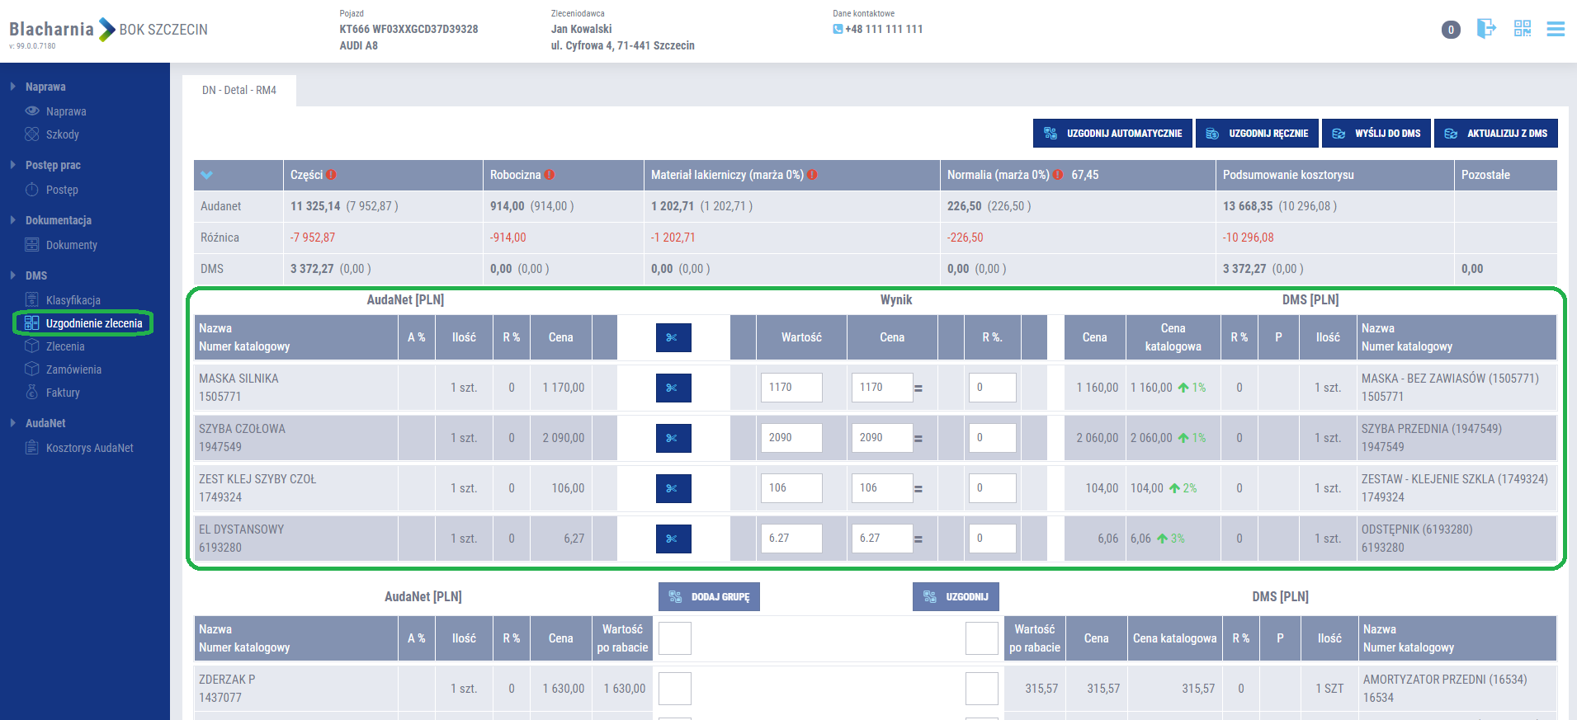This screenshot has height=720, width=1577.
Task: Click the WYŚLIJ DO DMS button
Action: point(1376,134)
